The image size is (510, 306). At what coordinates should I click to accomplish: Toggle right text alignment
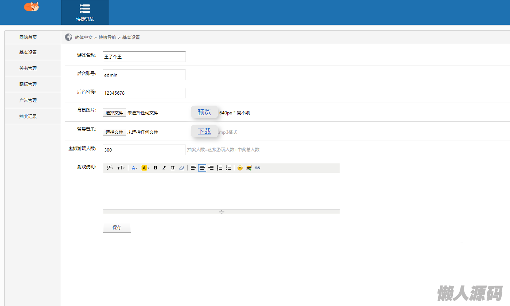coord(211,168)
